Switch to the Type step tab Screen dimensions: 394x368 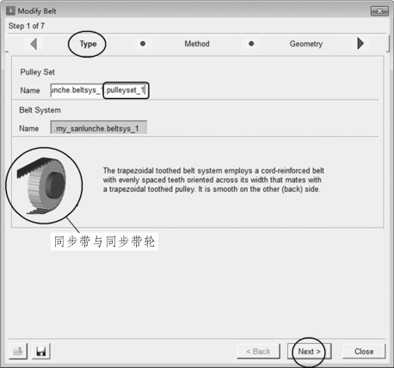point(88,44)
